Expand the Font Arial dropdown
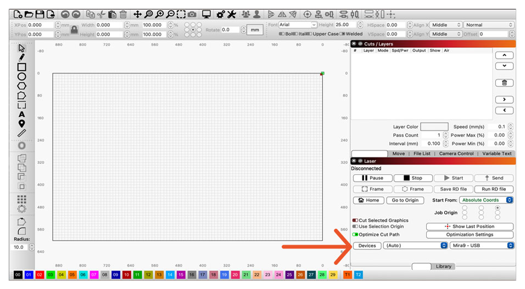Viewport: 525px width, 289px height. click(298, 25)
